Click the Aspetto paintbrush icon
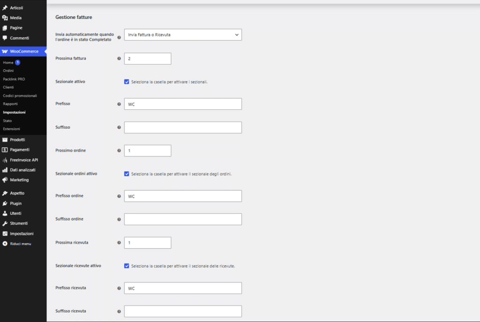Viewport: 480px width, 322px height. pos(5,193)
